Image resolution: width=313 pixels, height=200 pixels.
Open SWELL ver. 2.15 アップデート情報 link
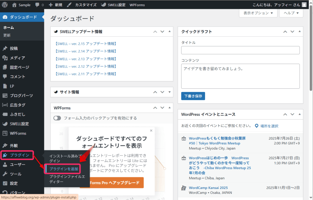(x=86, y=44)
